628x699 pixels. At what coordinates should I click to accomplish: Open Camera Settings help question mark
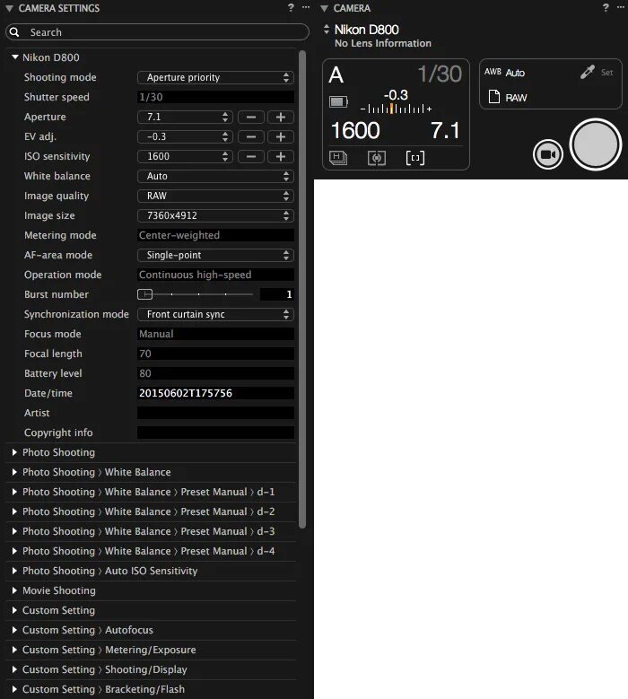point(291,7)
